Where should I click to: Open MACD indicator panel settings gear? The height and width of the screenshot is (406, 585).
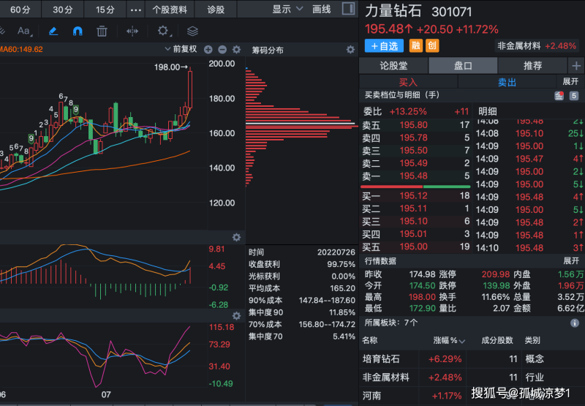236,237
